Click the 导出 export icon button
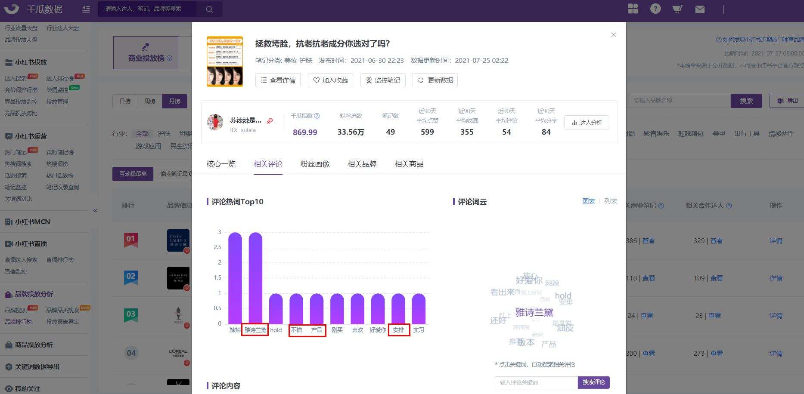Viewport: 804px width, 394px height. (787, 101)
